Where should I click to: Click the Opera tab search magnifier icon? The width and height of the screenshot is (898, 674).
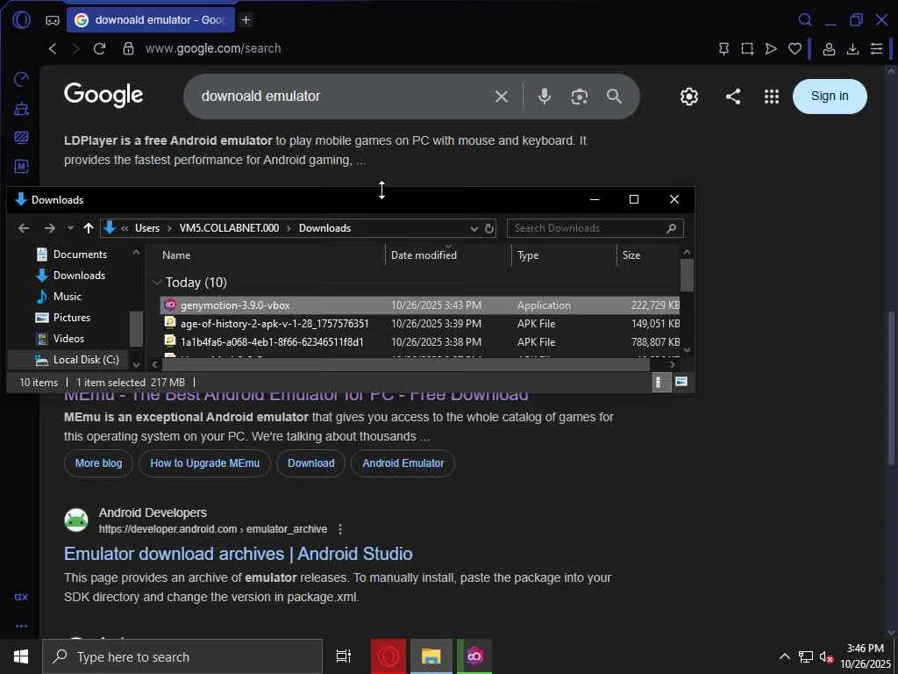pyautogui.click(x=805, y=20)
